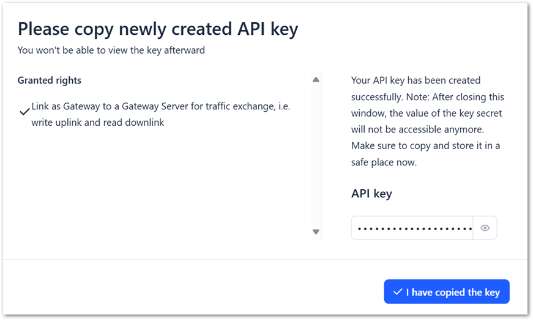Click the checkmark icon inside the blue button
The image size is (533, 320).
398,292
